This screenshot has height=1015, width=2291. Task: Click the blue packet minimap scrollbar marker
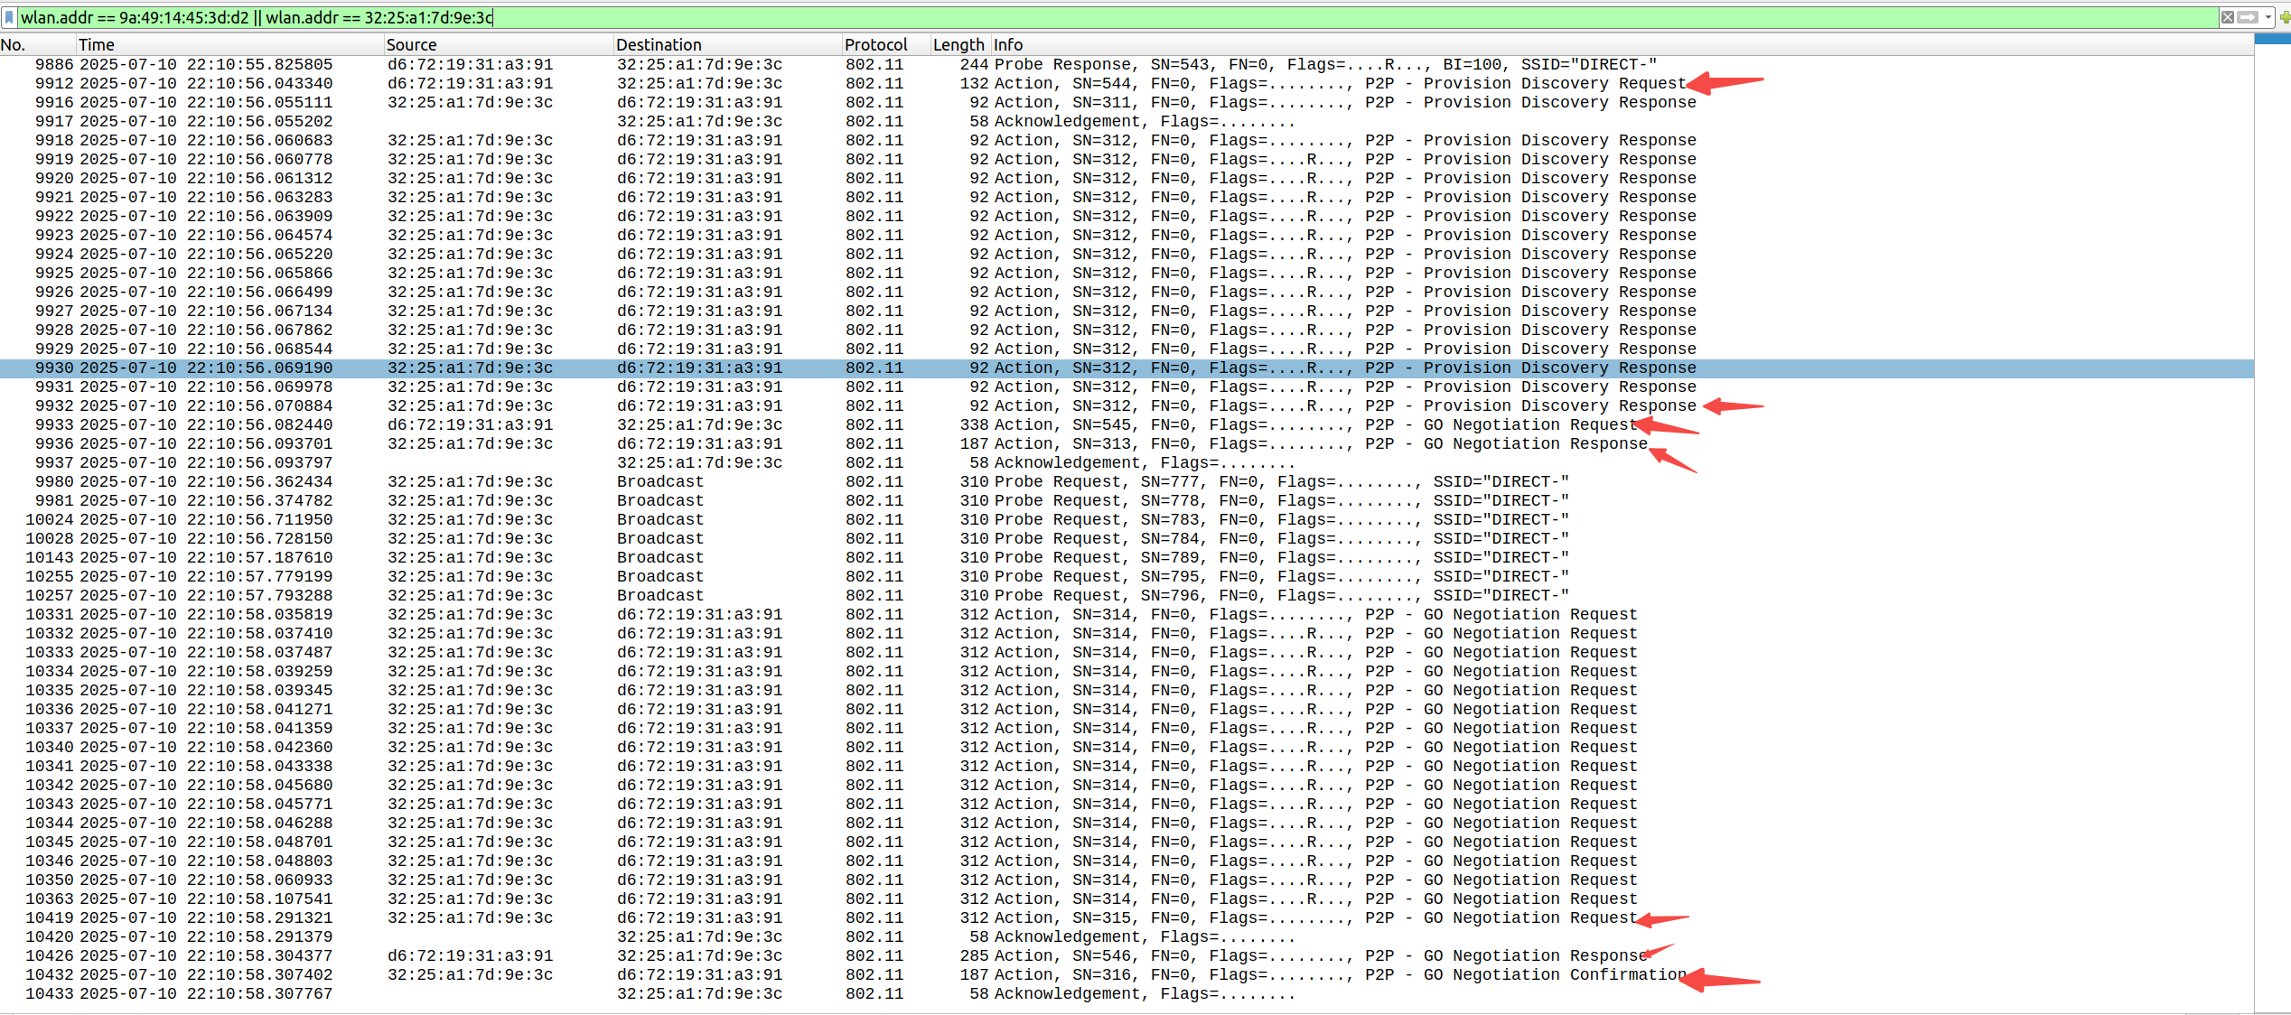pyautogui.click(x=2272, y=39)
